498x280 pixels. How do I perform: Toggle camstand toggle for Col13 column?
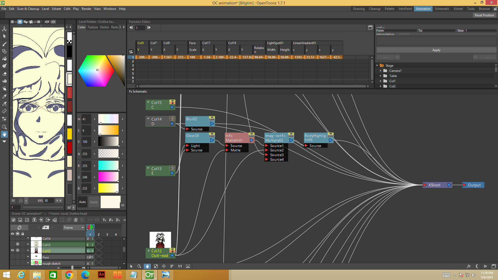tap(18, 244)
